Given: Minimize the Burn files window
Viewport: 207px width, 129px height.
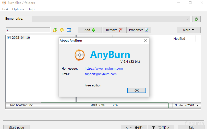Looking at the screenshot, I should click(x=179, y=3).
